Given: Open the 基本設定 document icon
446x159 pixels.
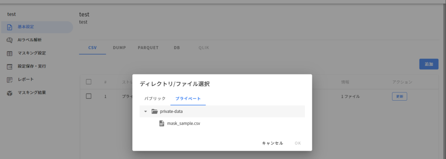Looking at the screenshot, I should (x=10, y=27).
